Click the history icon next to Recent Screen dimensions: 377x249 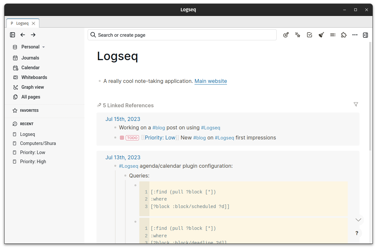click(15, 124)
